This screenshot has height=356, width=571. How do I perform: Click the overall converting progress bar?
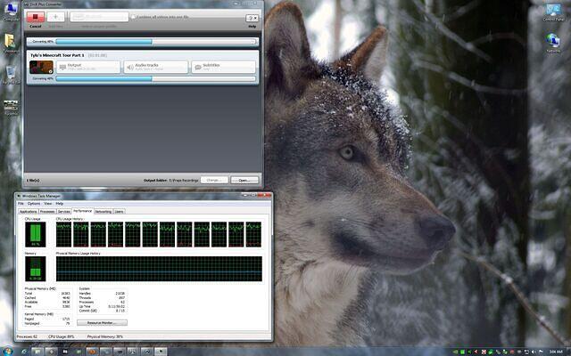(x=143, y=41)
